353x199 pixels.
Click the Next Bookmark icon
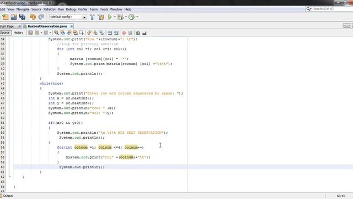[x=95, y=33]
